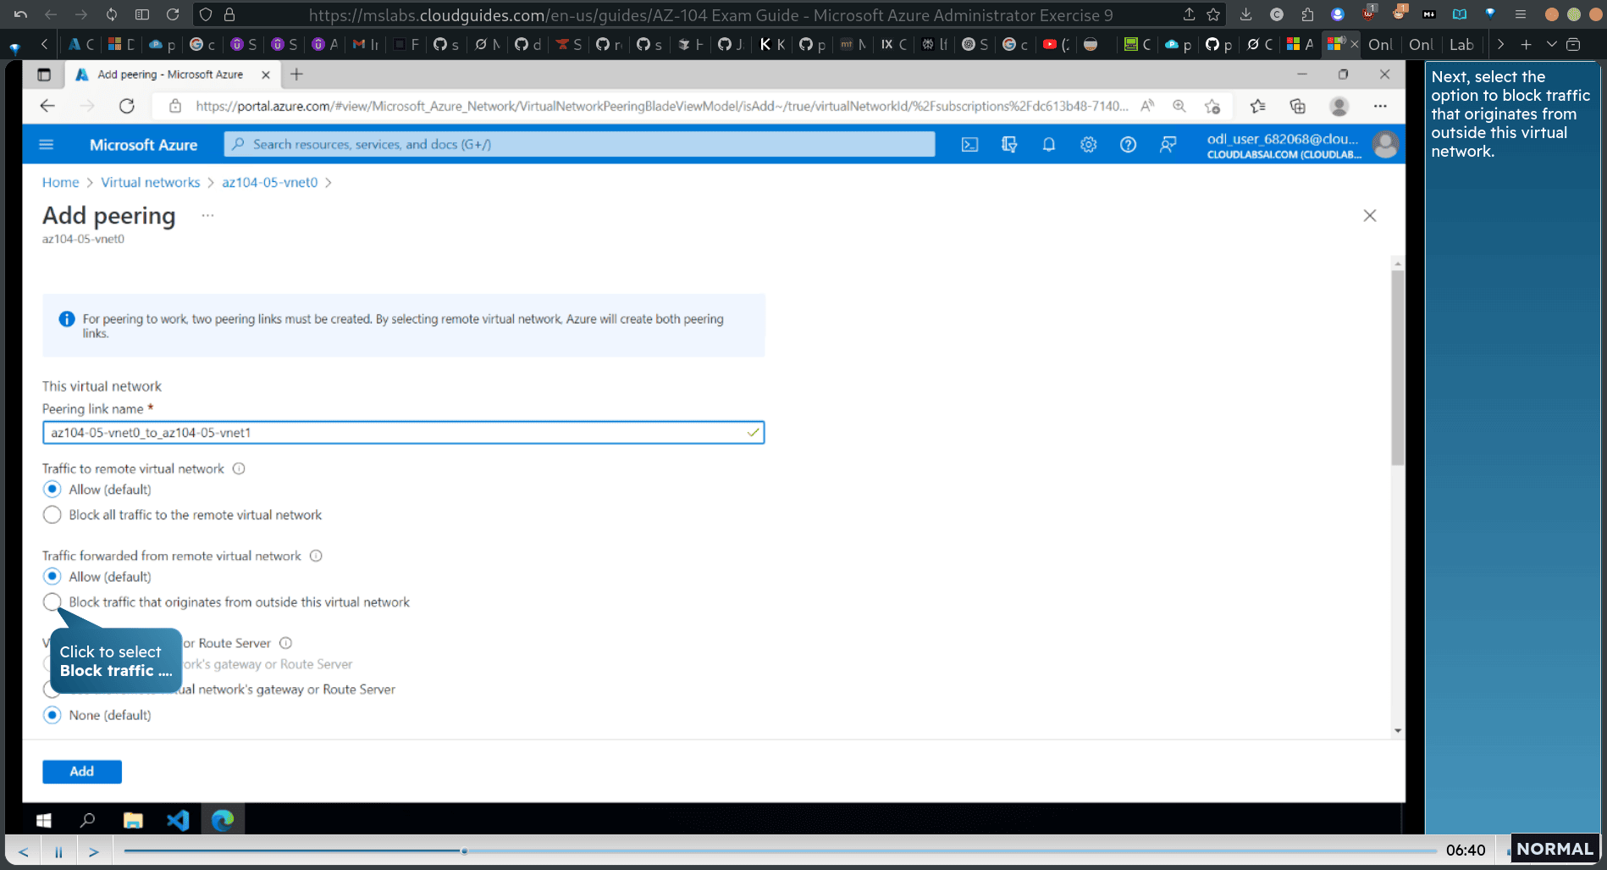Click the blade vertical scrollbar thumb
The width and height of the screenshot is (1607, 870).
[x=1398, y=368]
